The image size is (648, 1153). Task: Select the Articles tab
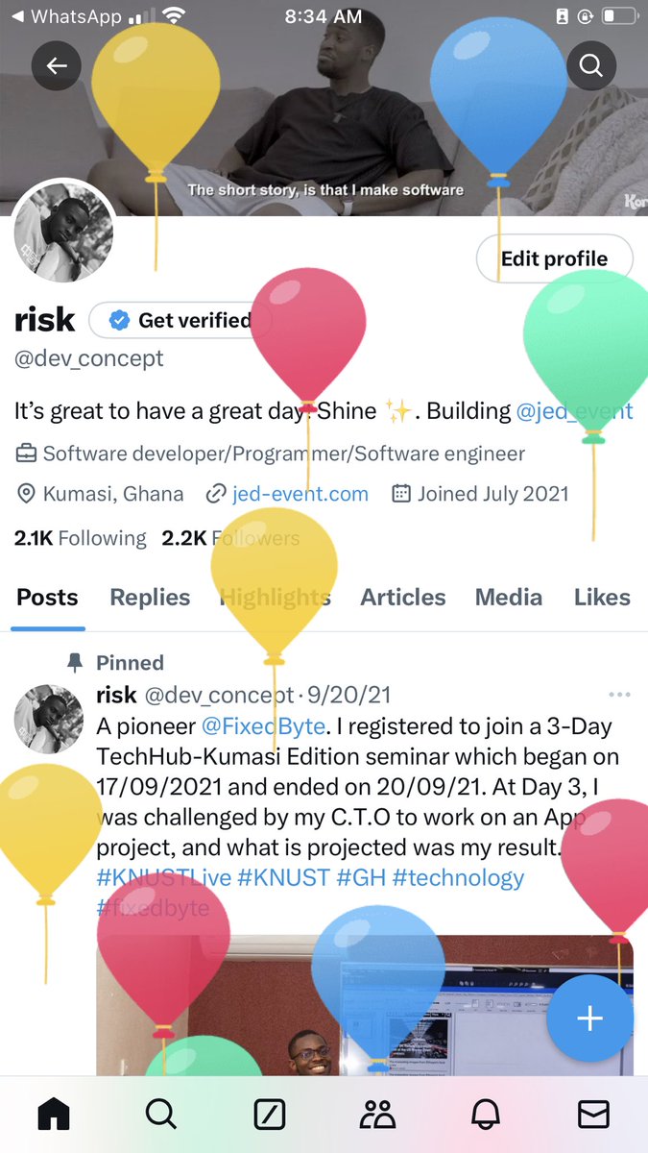403,597
